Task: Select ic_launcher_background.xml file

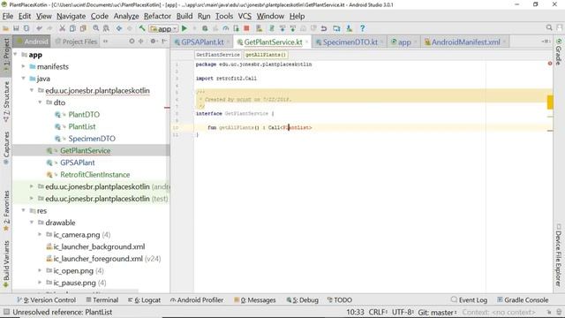Action: (99, 246)
